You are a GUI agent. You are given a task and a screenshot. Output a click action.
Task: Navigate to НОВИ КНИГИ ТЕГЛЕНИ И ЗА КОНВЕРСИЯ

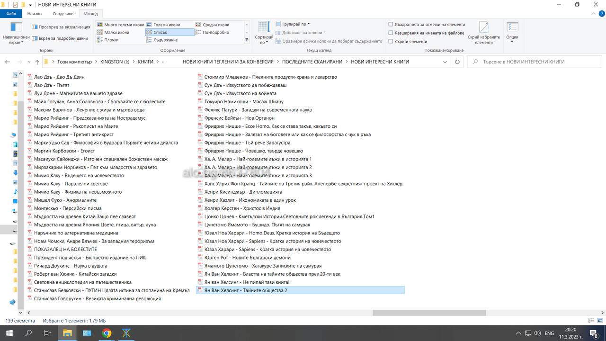(228, 62)
